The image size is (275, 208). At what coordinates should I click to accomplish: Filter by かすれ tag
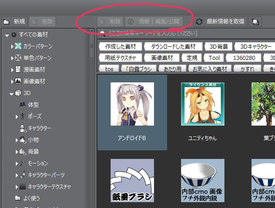[247, 68]
